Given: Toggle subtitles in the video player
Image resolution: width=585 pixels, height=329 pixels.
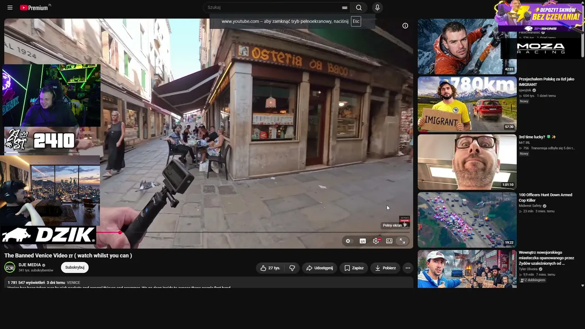Looking at the screenshot, I should 362,241.
